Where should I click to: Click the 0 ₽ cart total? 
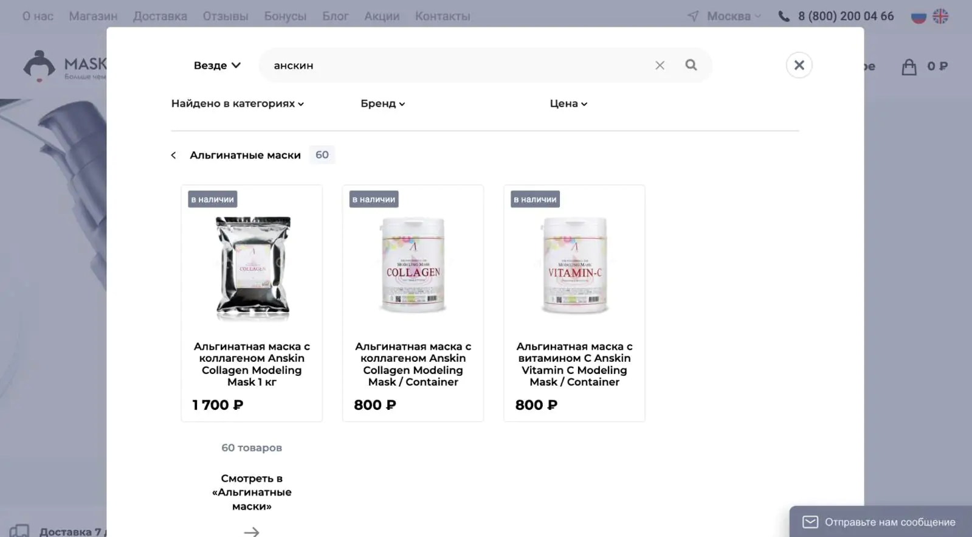tap(937, 66)
